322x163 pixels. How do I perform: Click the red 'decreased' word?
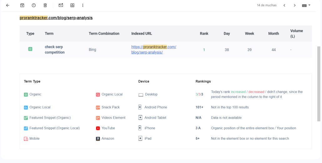pyautogui.click(x=256, y=92)
